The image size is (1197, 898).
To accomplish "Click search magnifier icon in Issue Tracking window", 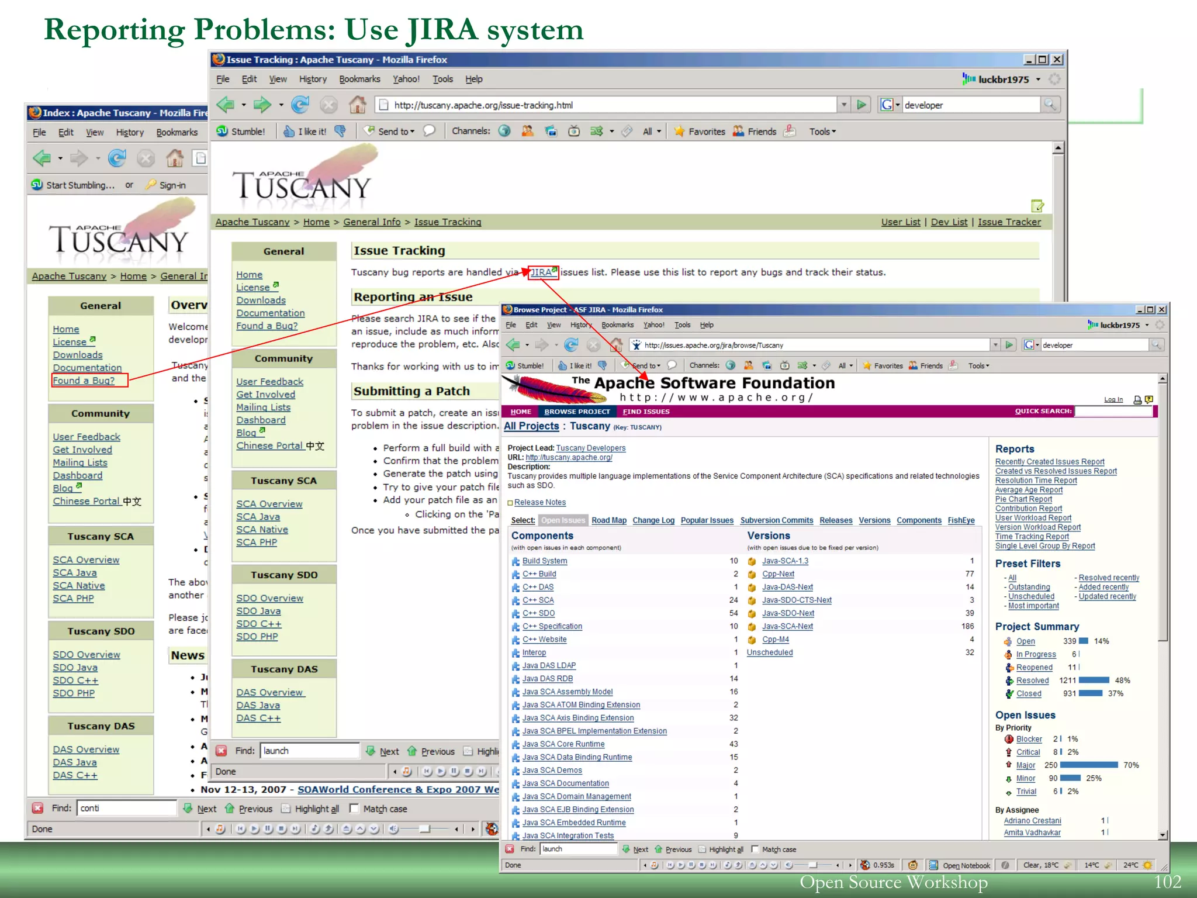I will 1050,105.
